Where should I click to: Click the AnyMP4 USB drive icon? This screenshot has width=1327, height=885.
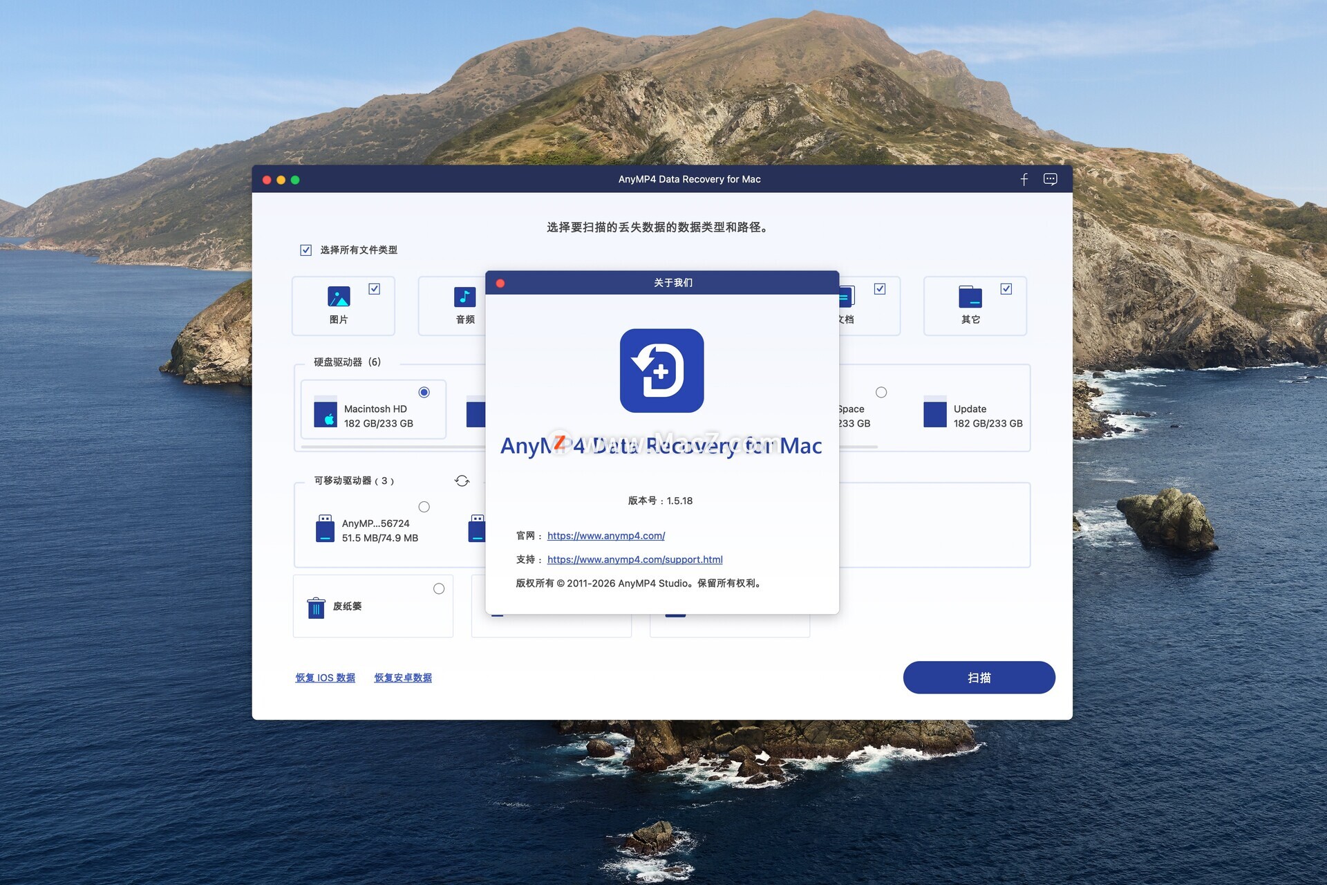pos(325,529)
